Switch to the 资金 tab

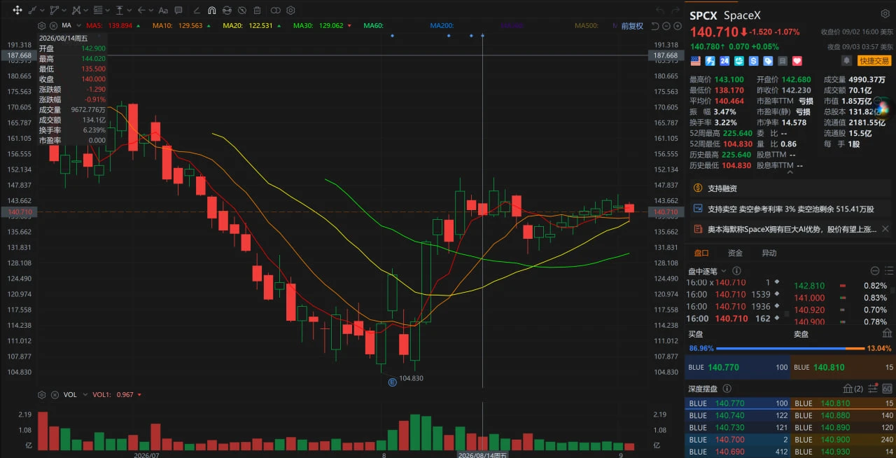(x=735, y=253)
